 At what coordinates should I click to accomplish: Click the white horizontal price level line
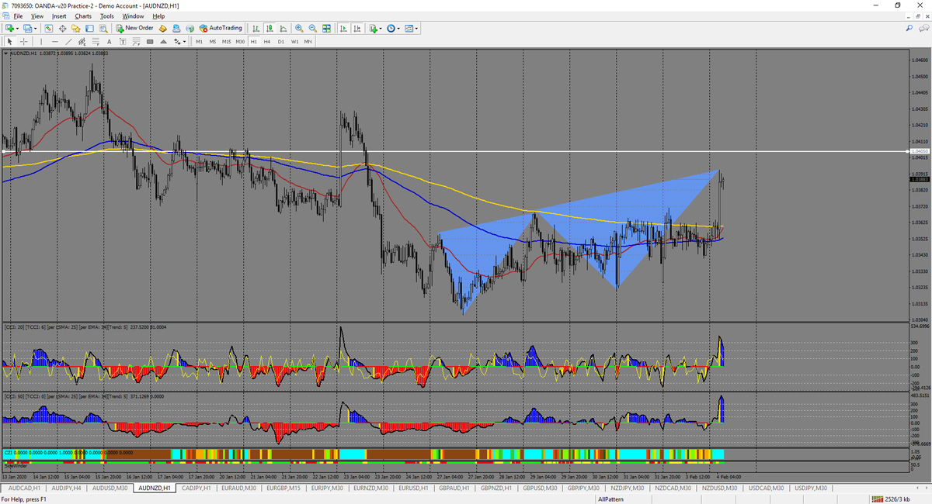click(454, 150)
